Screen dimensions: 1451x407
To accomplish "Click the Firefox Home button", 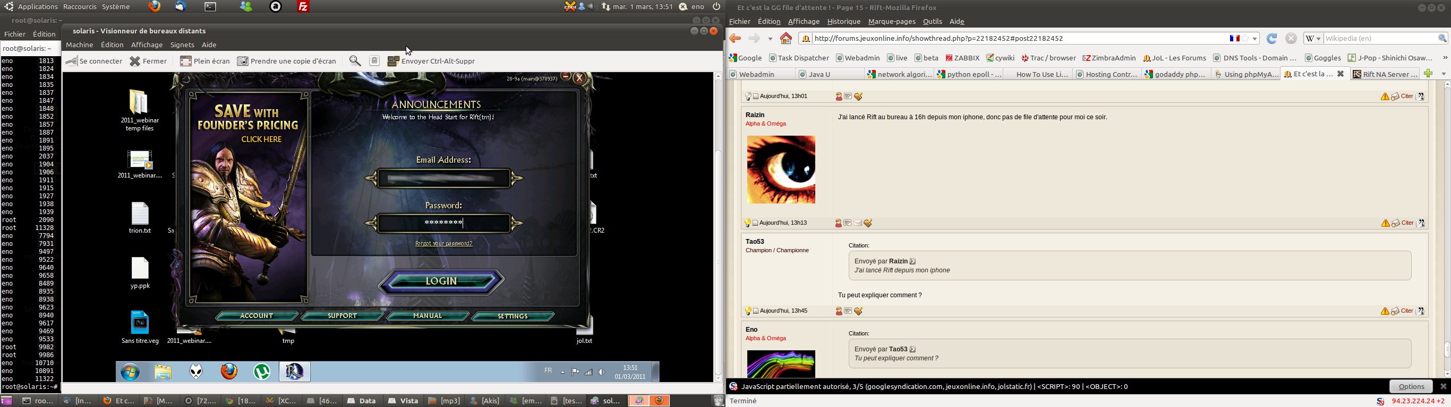I will click(786, 38).
